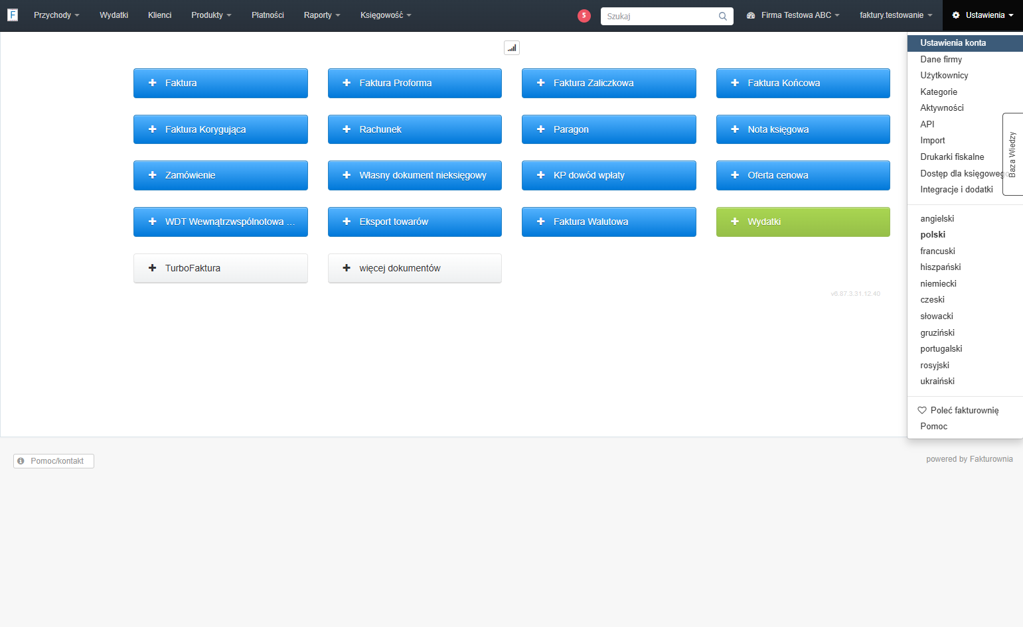Select Drukarki fiskalne in the settings menu
Image resolution: width=1023 pixels, height=627 pixels.
[x=955, y=157]
